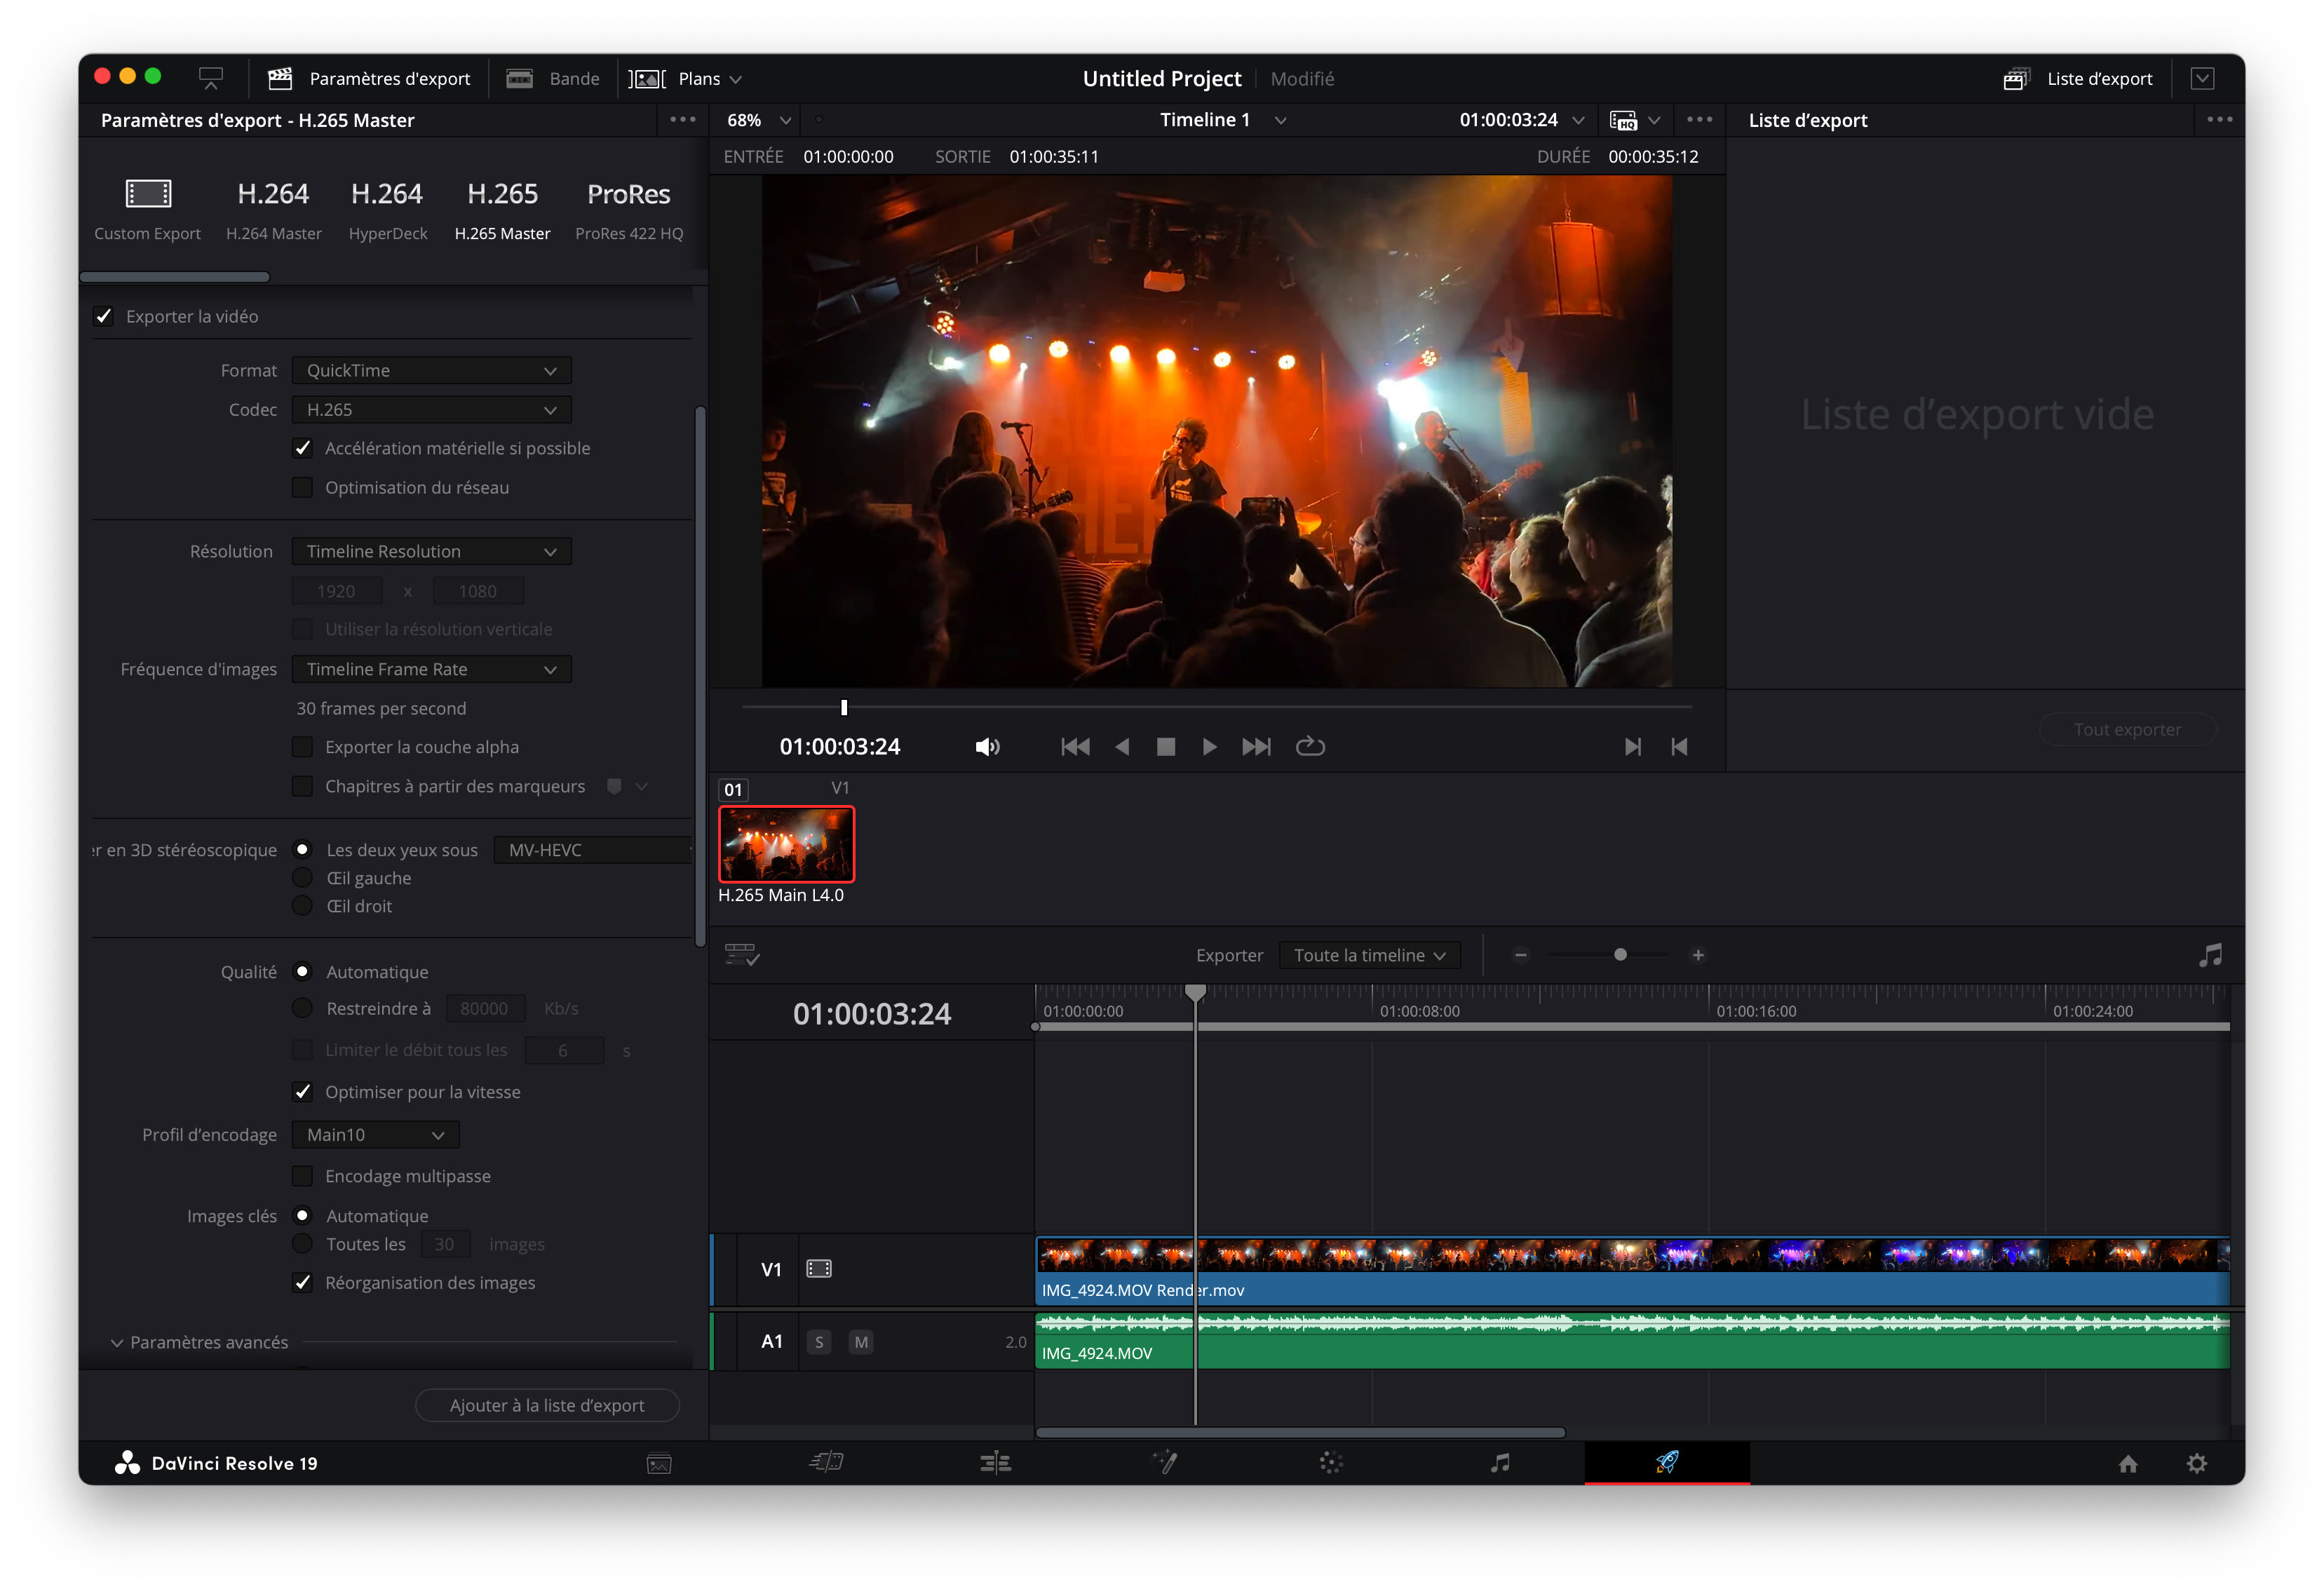The width and height of the screenshot is (2324, 1589).
Task: Switch to the Media page
Action: (x=657, y=1462)
